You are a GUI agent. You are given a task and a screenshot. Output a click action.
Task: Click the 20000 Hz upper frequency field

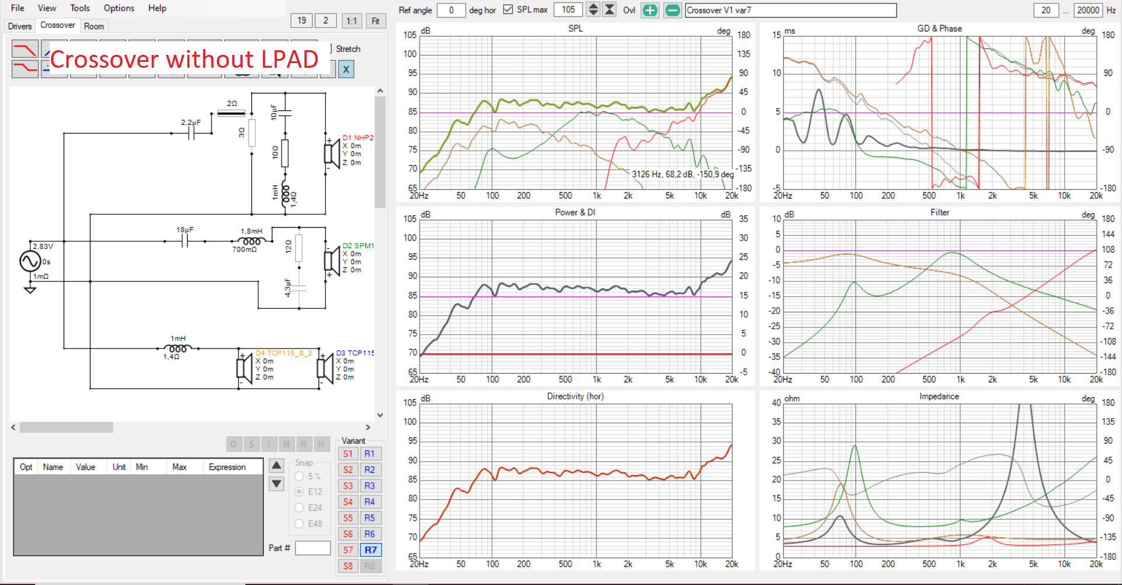[1088, 10]
